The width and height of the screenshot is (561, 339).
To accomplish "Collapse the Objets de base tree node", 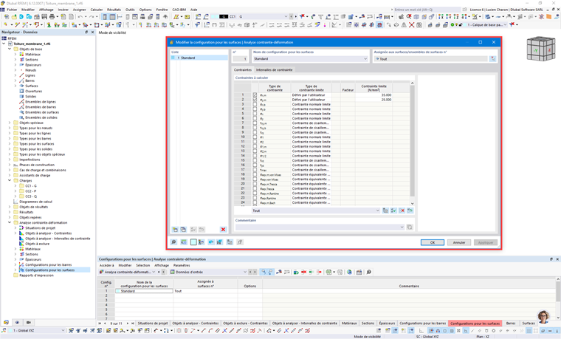I will point(10,49).
